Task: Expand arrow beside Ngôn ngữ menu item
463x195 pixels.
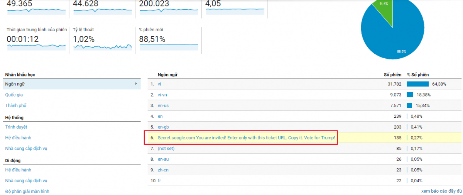Action: [136, 84]
